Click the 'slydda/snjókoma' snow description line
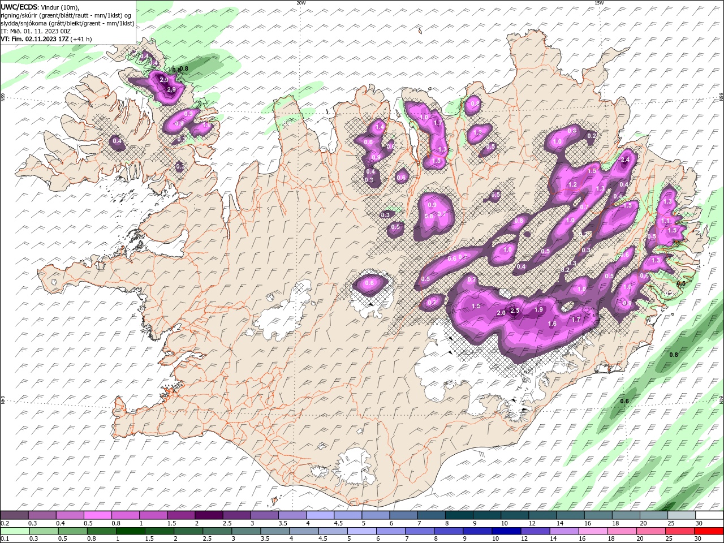 67,23
